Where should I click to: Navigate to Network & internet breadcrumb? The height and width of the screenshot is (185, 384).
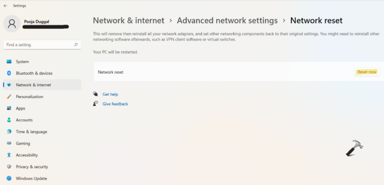tap(129, 20)
